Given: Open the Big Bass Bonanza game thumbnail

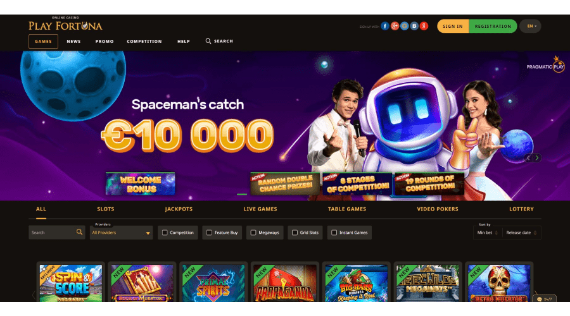Looking at the screenshot, I should [x=356, y=283].
